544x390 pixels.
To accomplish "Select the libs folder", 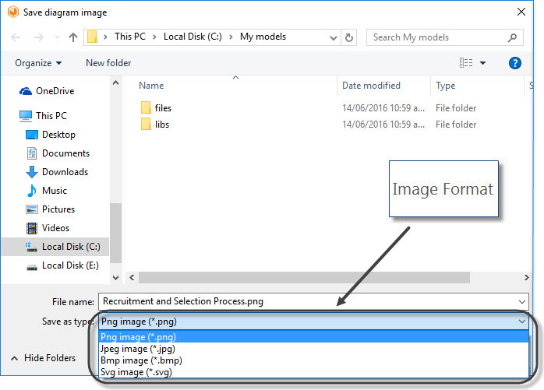I will (155, 125).
